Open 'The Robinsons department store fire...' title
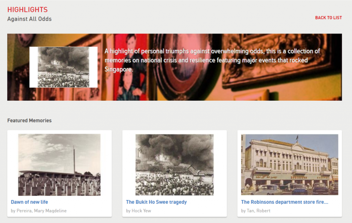 pos(284,202)
